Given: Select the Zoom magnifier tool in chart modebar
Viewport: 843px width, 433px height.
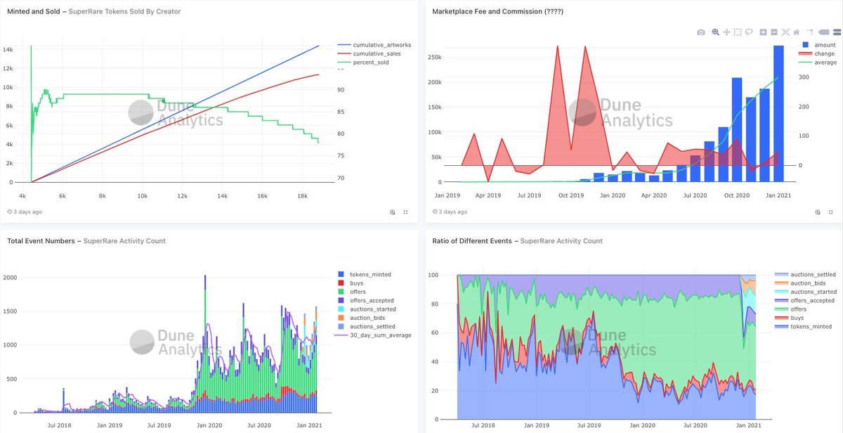Looking at the screenshot, I should [715, 32].
